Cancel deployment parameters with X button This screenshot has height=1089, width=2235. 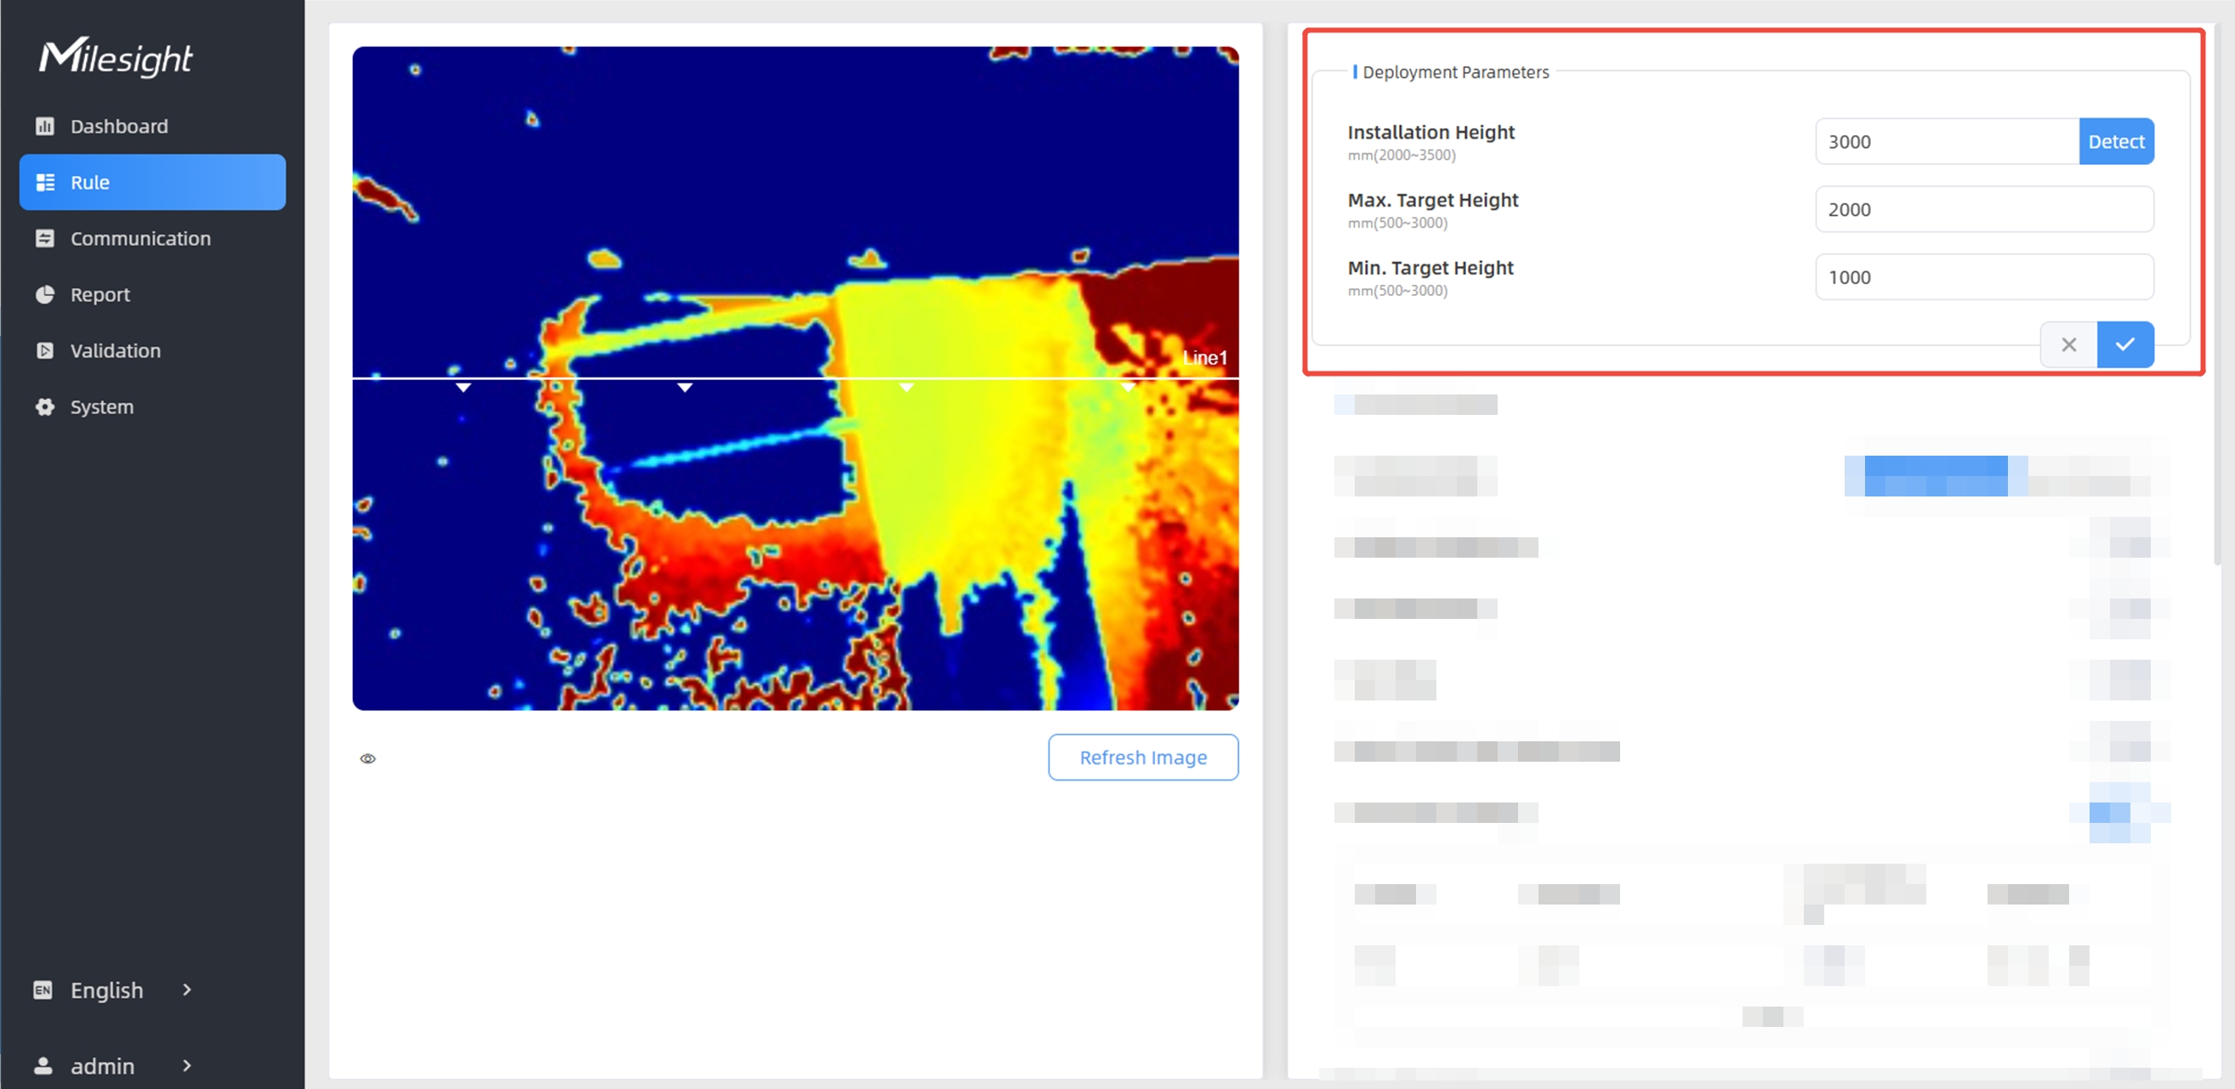(x=2068, y=344)
